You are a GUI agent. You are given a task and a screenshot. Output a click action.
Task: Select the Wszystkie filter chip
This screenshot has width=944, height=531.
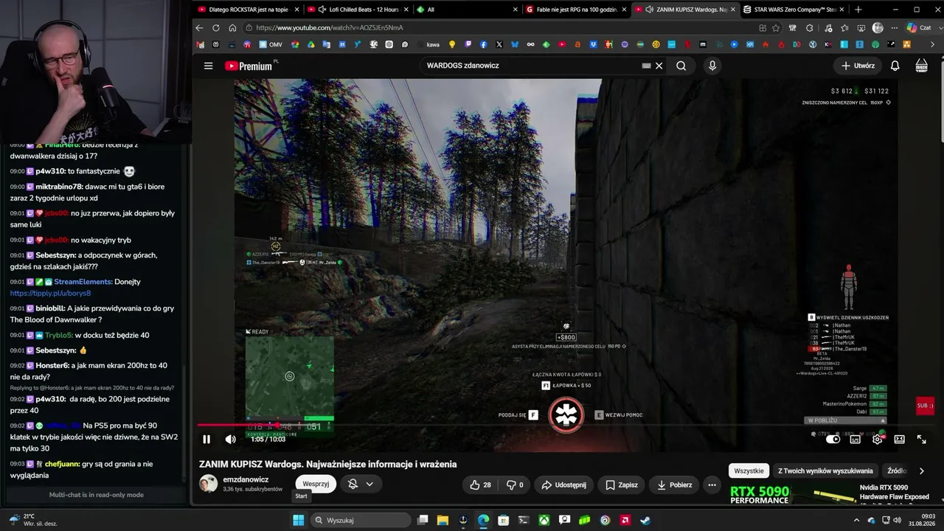pyautogui.click(x=749, y=471)
